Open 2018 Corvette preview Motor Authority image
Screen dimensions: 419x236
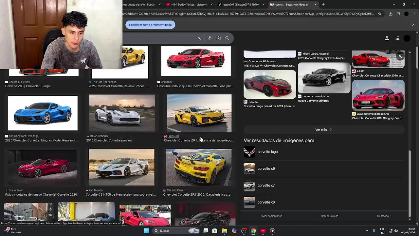pos(122,113)
